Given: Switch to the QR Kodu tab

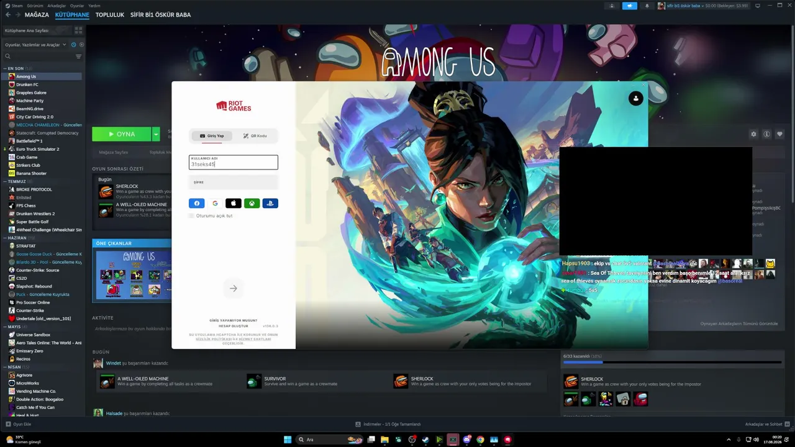Looking at the screenshot, I should (255, 136).
